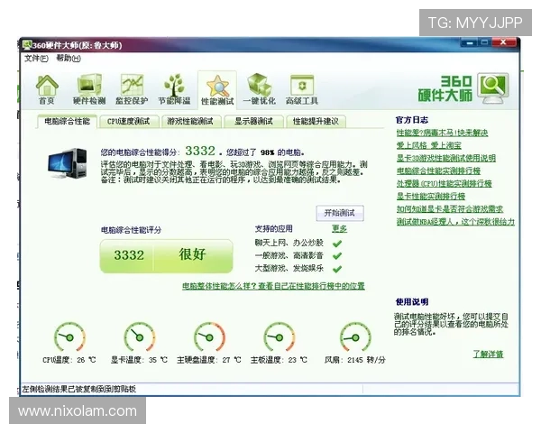Switch to the CPU速度测试 tab

coord(129,122)
